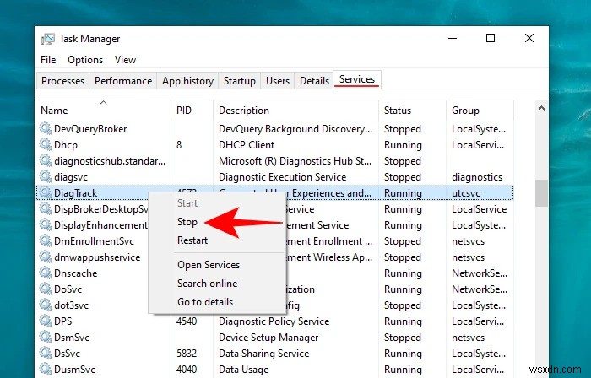
Task: Click the gear icon beside Dnscache
Action: [x=46, y=273]
